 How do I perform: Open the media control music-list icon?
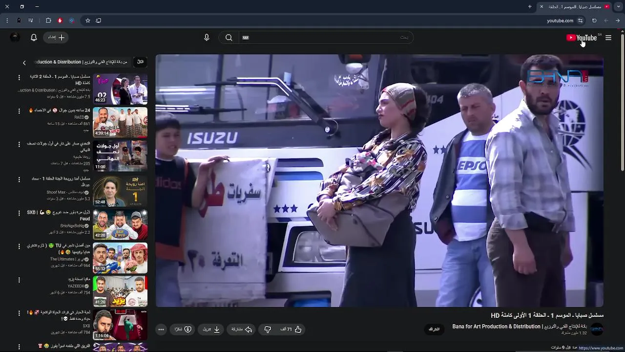31,21
